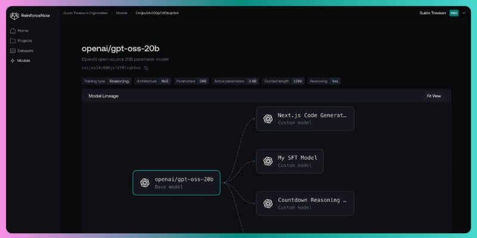Click the Datasets table icon
The image size is (477, 238).
click(x=13, y=51)
